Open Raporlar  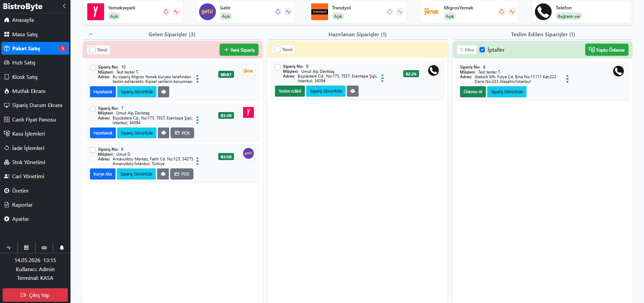(x=35, y=205)
